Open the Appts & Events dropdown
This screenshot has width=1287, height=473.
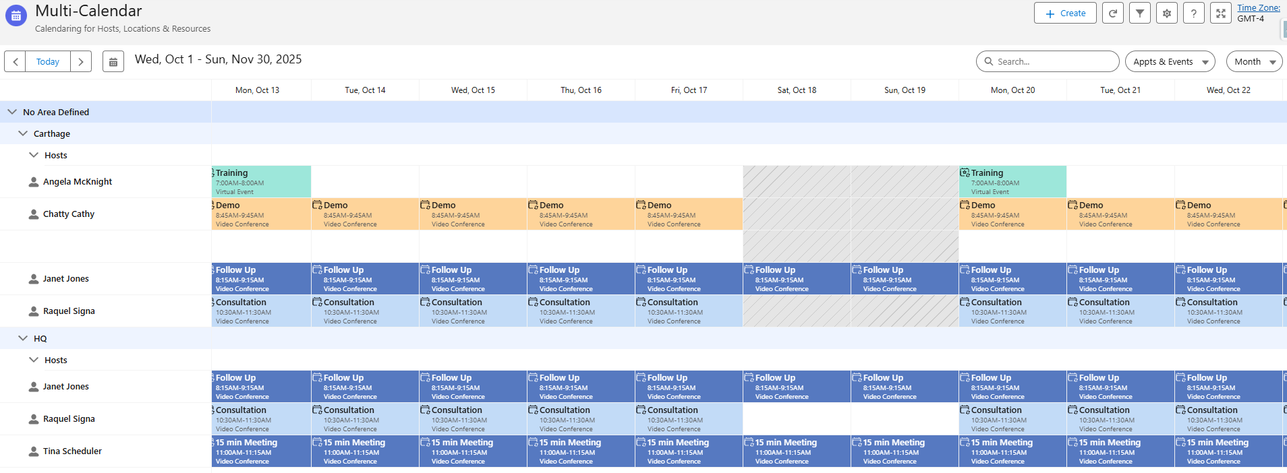1170,62
